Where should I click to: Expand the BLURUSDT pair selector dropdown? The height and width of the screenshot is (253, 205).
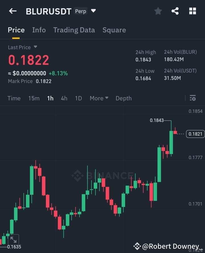tap(93, 11)
